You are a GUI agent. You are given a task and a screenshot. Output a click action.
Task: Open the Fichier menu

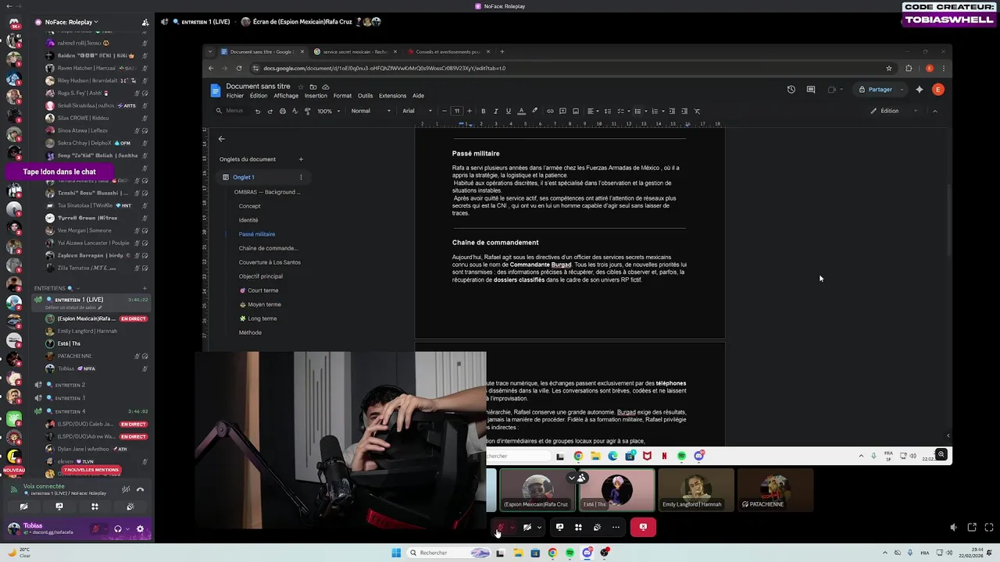234,96
